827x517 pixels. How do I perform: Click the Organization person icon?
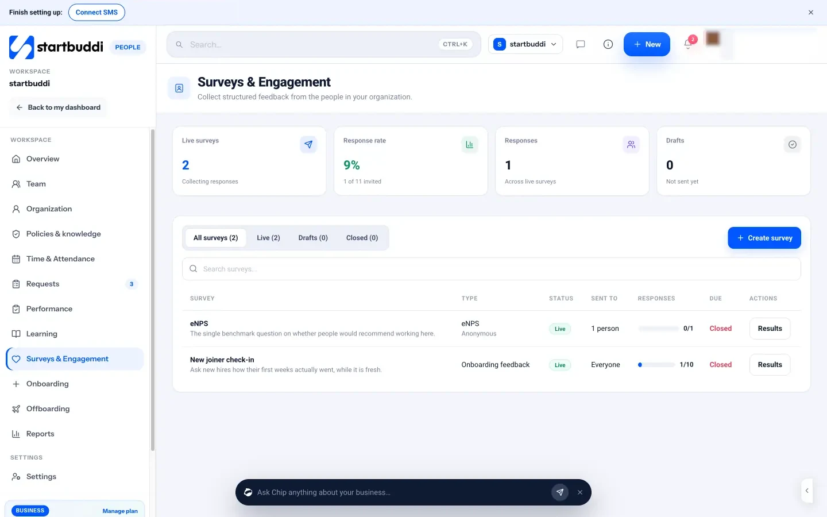coord(16,209)
